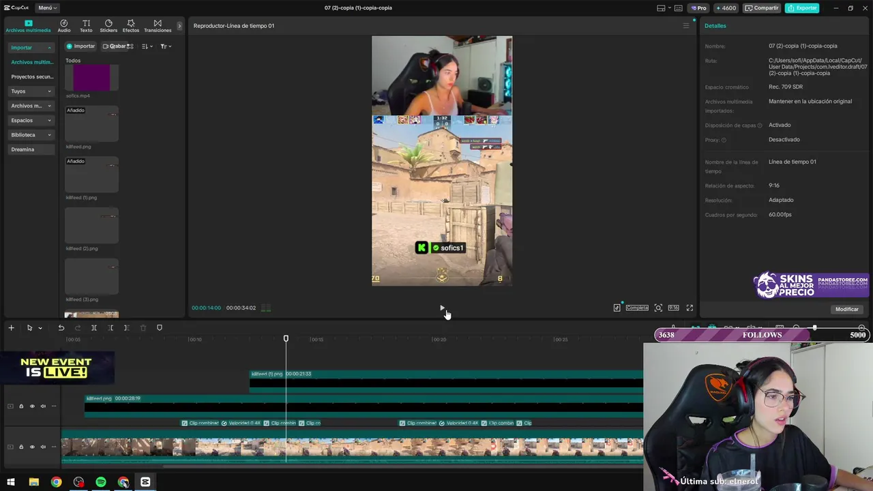The height and width of the screenshot is (491, 873).
Task: Select the Archivos multimedia tab
Action: point(28,26)
